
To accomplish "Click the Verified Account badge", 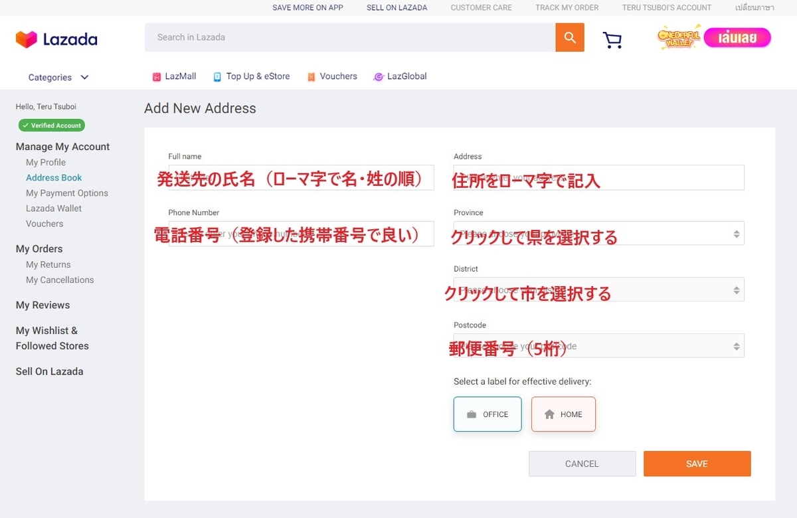I will (52, 126).
